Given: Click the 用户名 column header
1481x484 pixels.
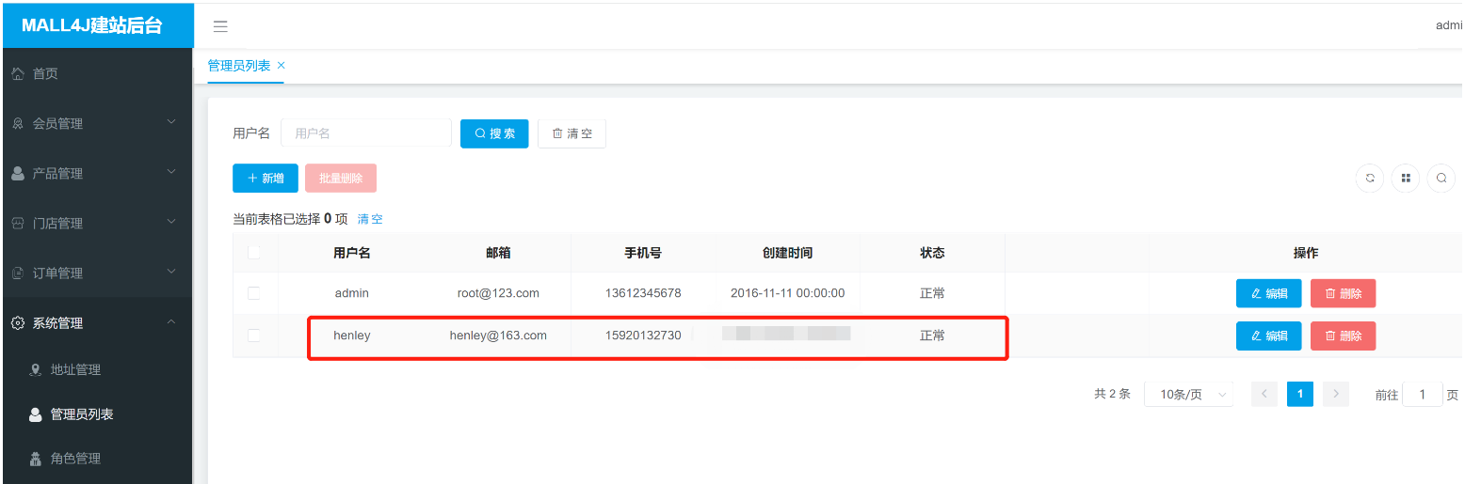Looking at the screenshot, I should coord(352,253).
